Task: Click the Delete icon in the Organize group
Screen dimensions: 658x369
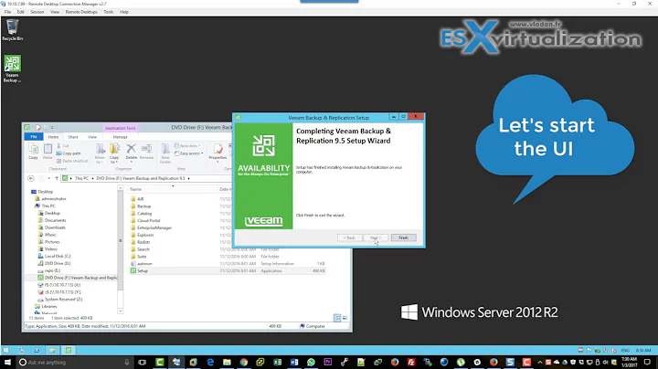Action: pyautogui.click(x=132, y=153)
